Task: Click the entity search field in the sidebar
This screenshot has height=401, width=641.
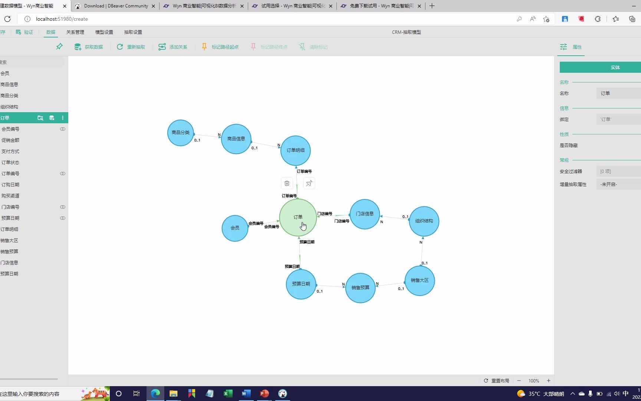Action: pyautogui.click(x=32, y=62)
